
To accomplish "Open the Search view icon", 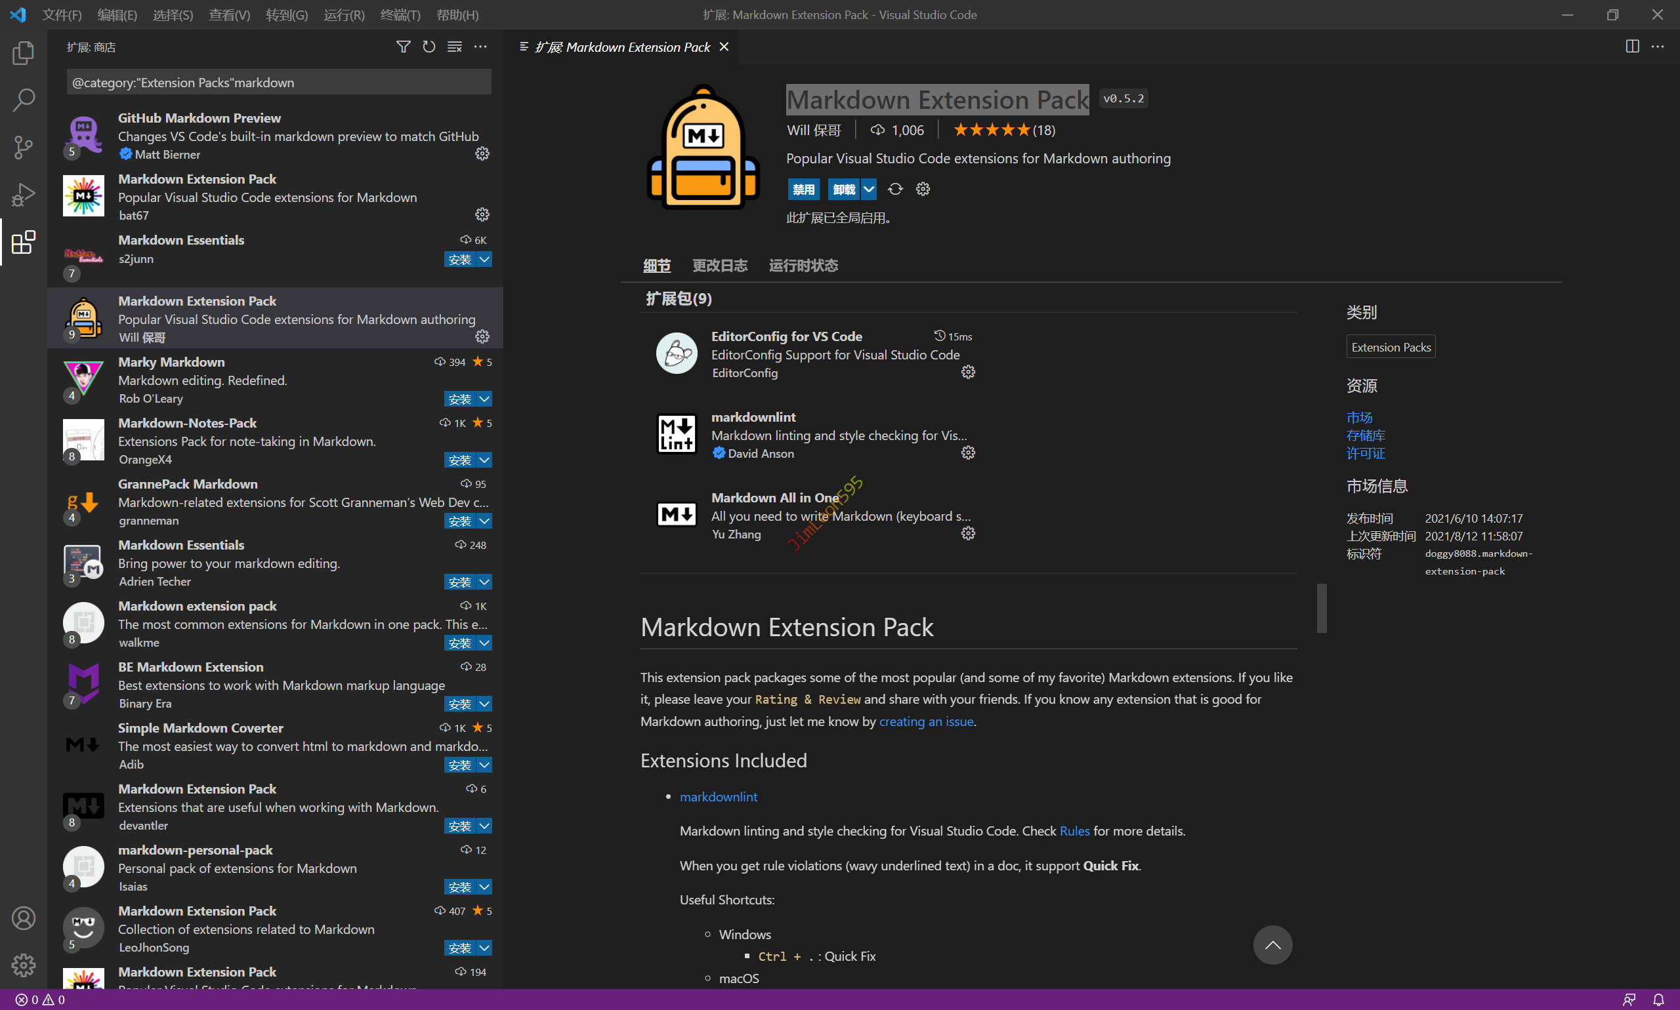I will pos(23,100).
